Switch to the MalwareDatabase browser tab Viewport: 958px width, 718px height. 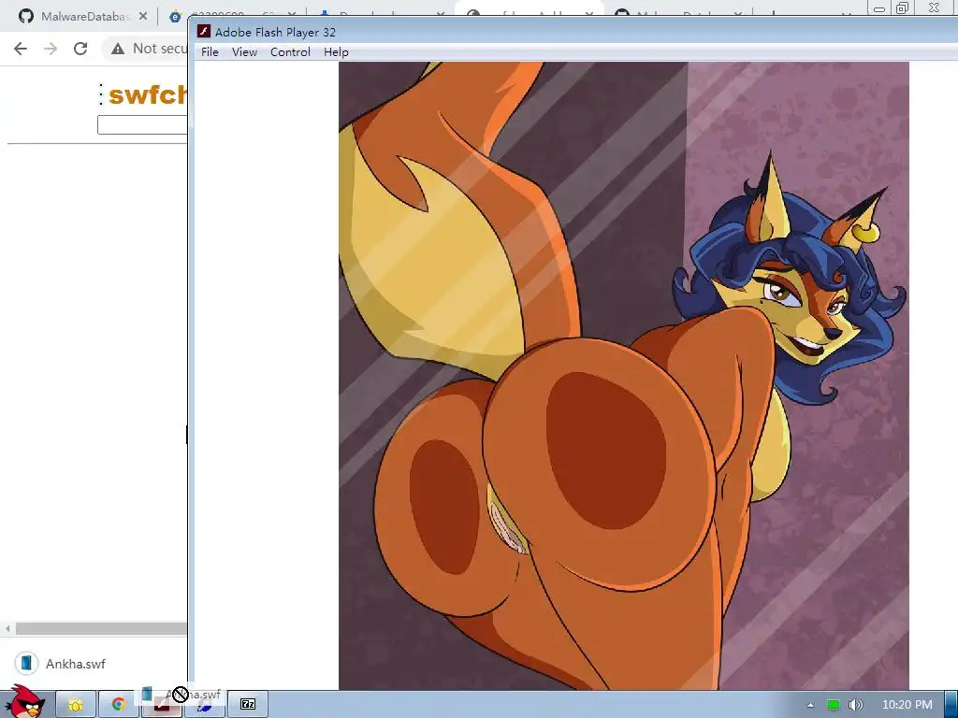click(x=82, y=17)
